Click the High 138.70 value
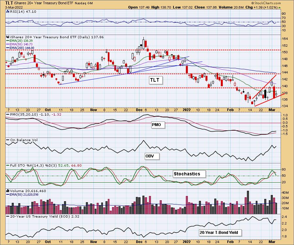The height and width of the screenshot is (245, 294). coord(161,7)
